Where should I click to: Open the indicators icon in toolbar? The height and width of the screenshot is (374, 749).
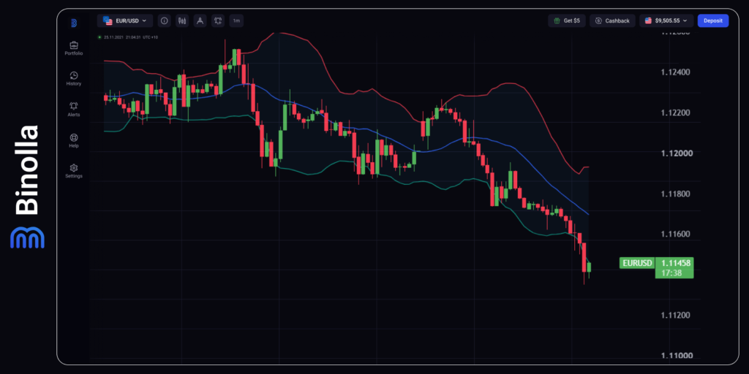(x=218, y=20)
